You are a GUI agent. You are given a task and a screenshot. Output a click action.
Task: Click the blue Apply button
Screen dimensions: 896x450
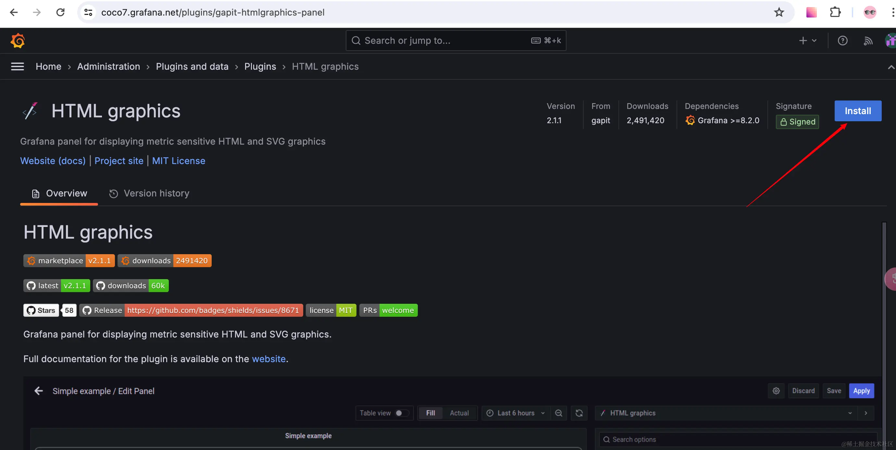tap(861, 391)
